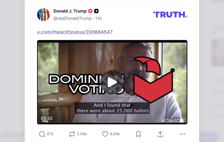Click the plus badge beside the name
The image size is (224, 142).
[96, 11]
